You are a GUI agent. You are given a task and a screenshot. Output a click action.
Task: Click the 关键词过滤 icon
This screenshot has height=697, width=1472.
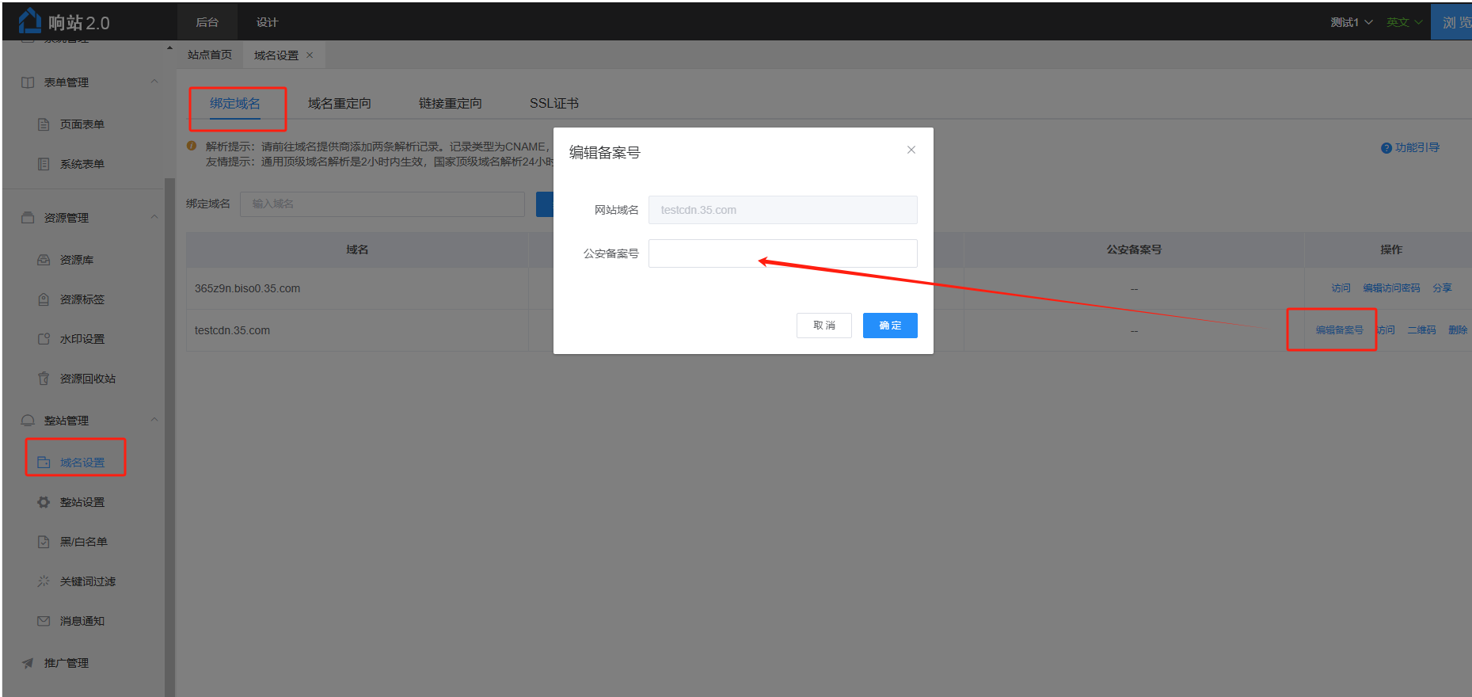[x=44, y=581]
